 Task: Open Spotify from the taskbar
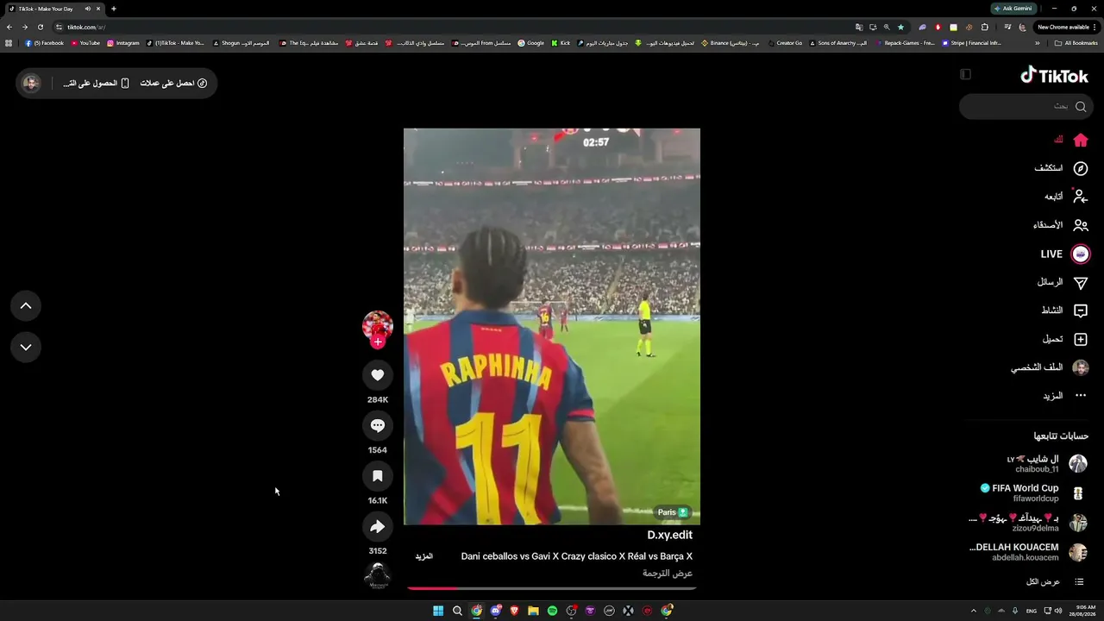pos(552,611)
